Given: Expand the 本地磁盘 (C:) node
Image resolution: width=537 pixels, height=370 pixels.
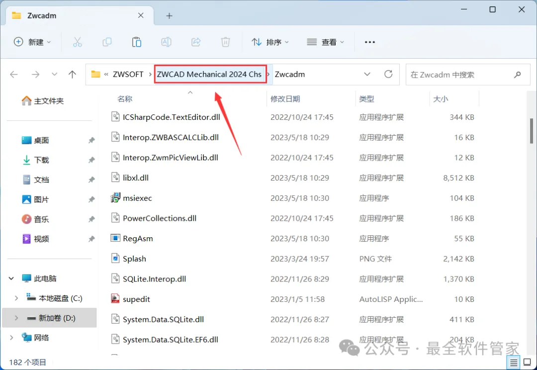Looking at the screenshot, I should pos(16,298).
